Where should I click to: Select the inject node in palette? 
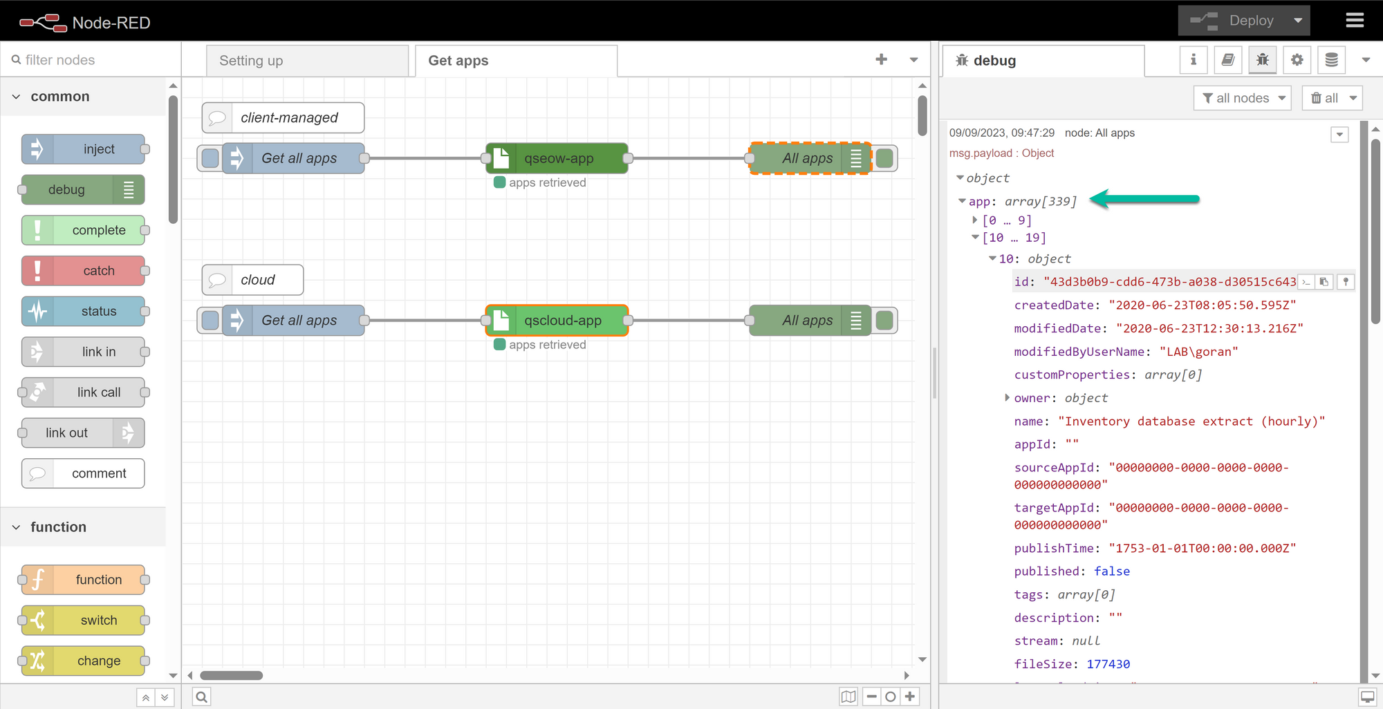84,149
